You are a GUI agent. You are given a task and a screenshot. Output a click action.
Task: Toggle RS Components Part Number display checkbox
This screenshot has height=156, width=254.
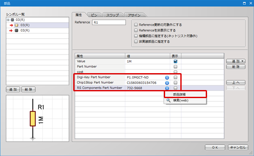point(175,88)
